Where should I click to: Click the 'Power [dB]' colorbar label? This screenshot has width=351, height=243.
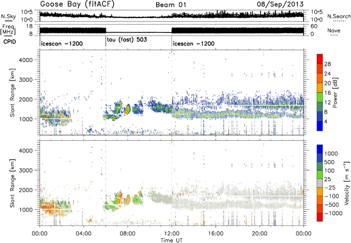click(335, 93)
